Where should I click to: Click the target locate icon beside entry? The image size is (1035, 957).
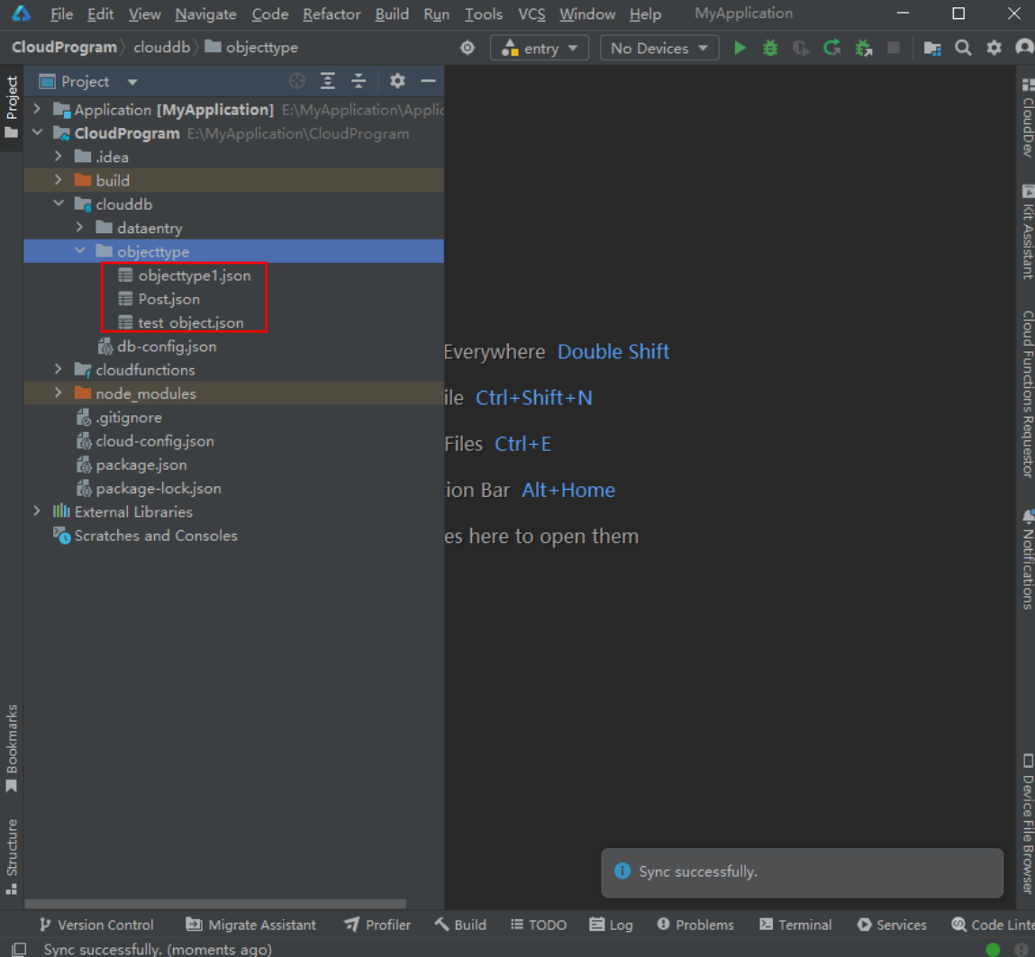(468, 48)
